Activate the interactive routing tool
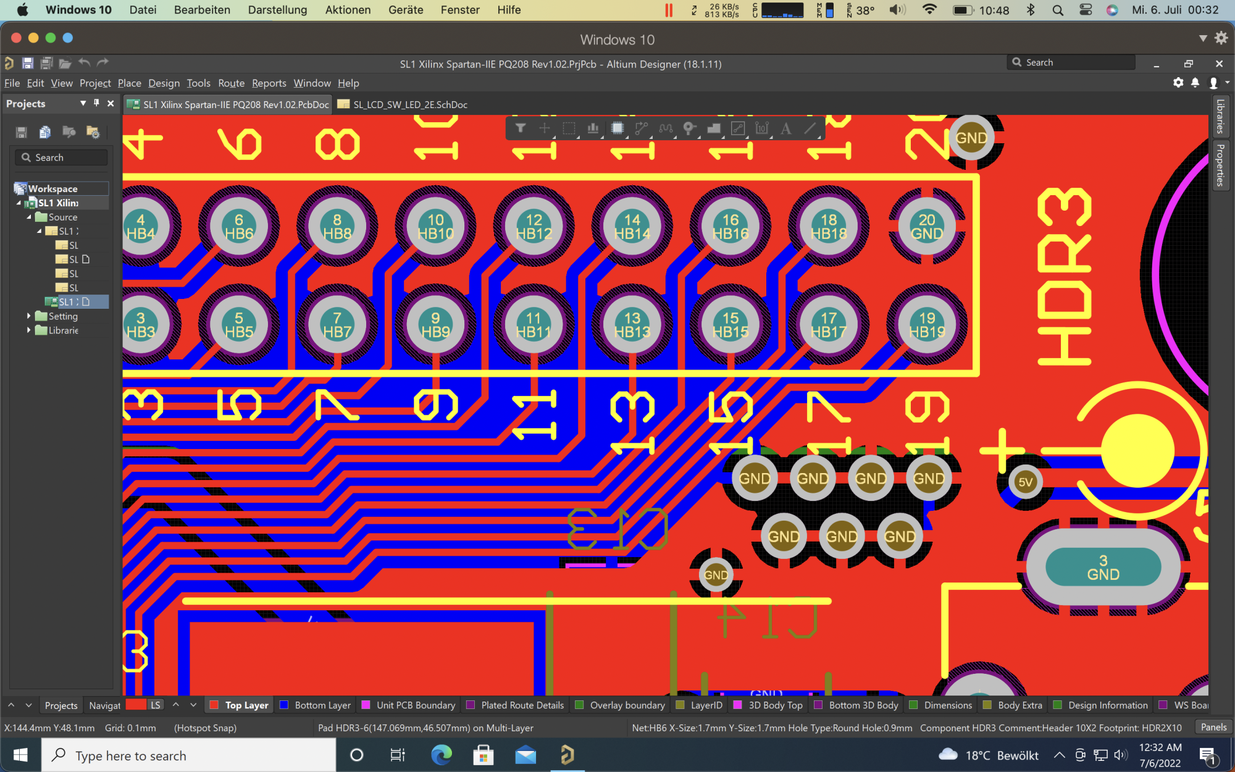1235x772 pixels. [641, 128]
